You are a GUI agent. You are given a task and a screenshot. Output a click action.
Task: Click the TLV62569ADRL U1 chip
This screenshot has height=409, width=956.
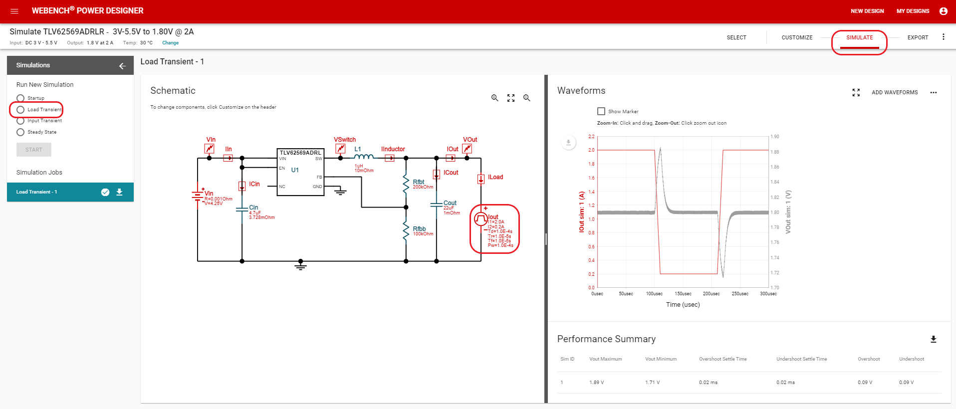300,172
